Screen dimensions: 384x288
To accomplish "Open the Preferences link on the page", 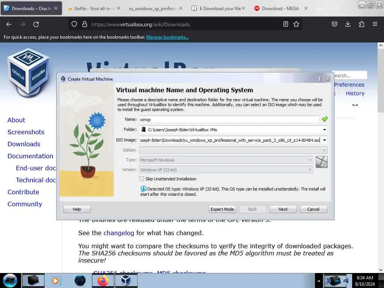I will pos(349,85).
